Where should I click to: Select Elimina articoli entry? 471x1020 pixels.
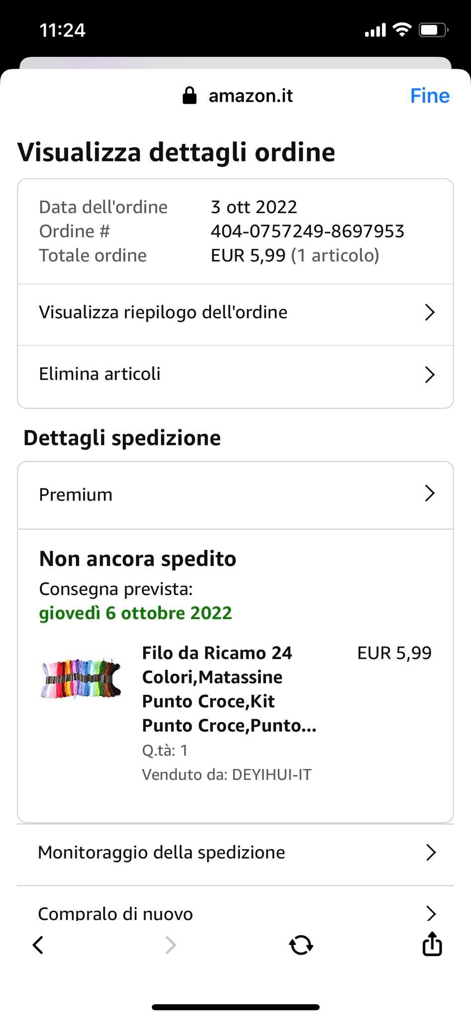pos(100,374)
